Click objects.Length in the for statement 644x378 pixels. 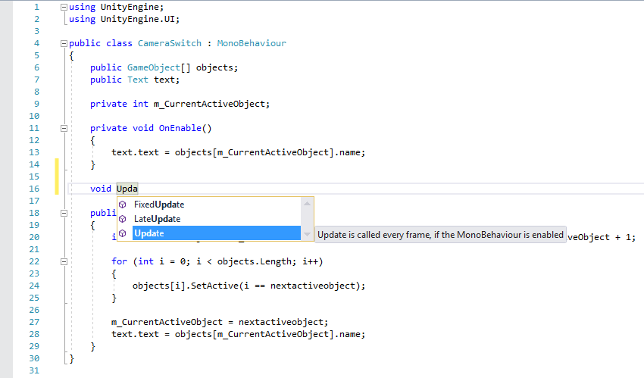click(x=255, y=261)
